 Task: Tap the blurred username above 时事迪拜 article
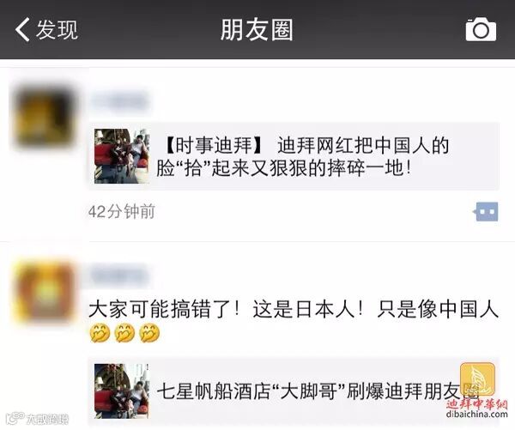tap(119, 100)
